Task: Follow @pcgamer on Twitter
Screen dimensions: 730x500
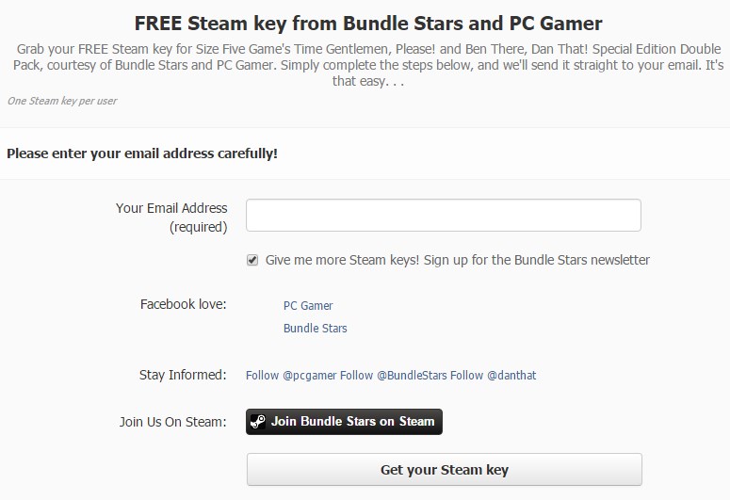Action: 291,375
